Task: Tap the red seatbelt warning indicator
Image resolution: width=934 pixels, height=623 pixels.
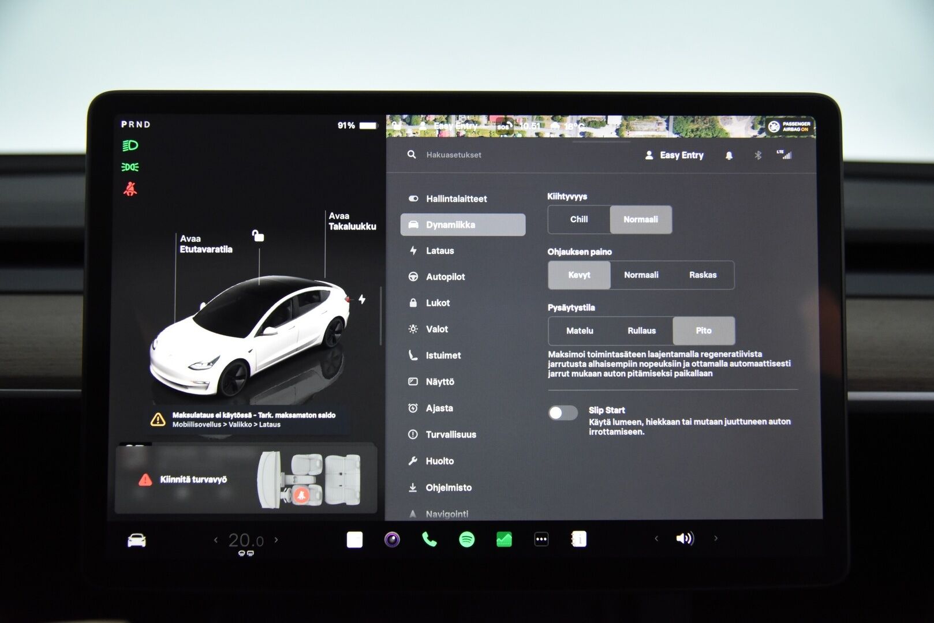Action: (130, 189)
